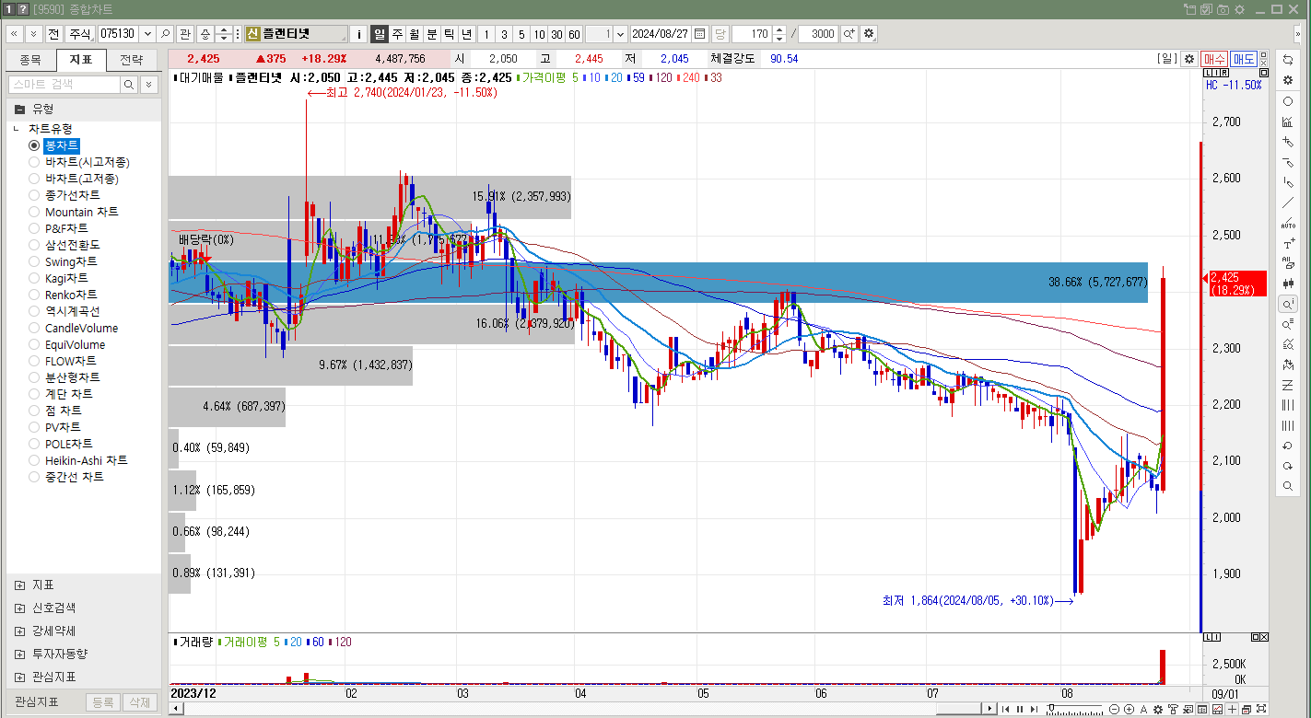Select the Mountain 차트 option
Viewport: 1311px width, 718px height.
tap(73, 212)
